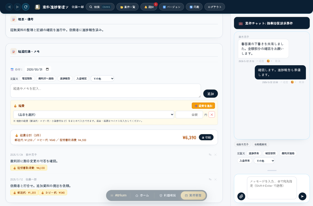The height and width of the screenshot is (206, 313).
Task: Select the 進捗報告 template chip
Action: point(65,79)
